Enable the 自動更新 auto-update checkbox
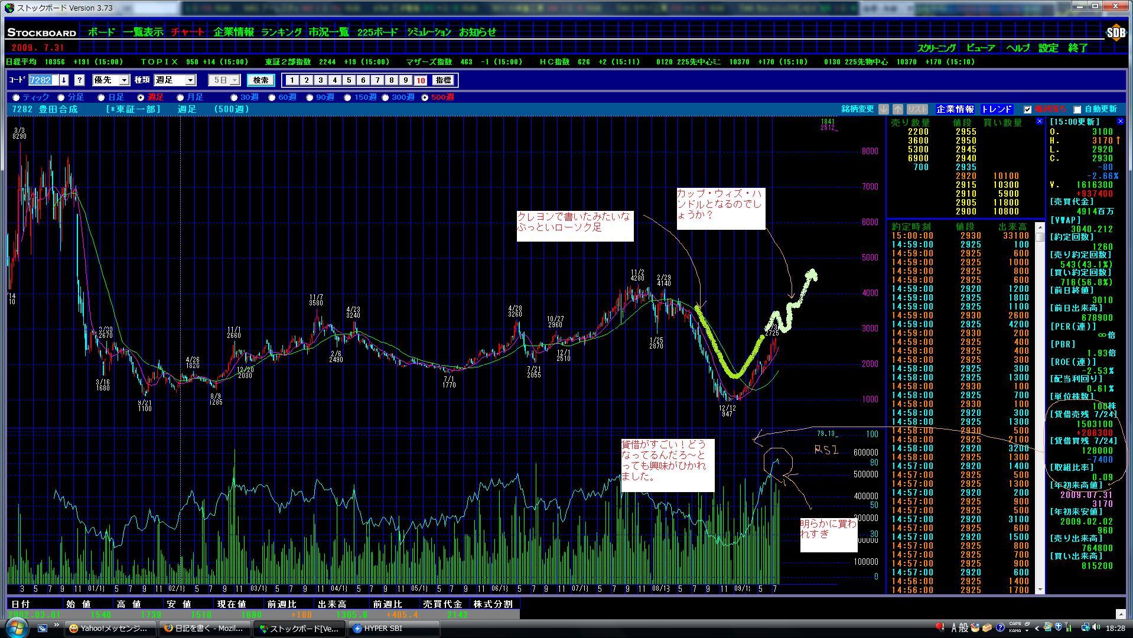 [x=1077, y=109]
